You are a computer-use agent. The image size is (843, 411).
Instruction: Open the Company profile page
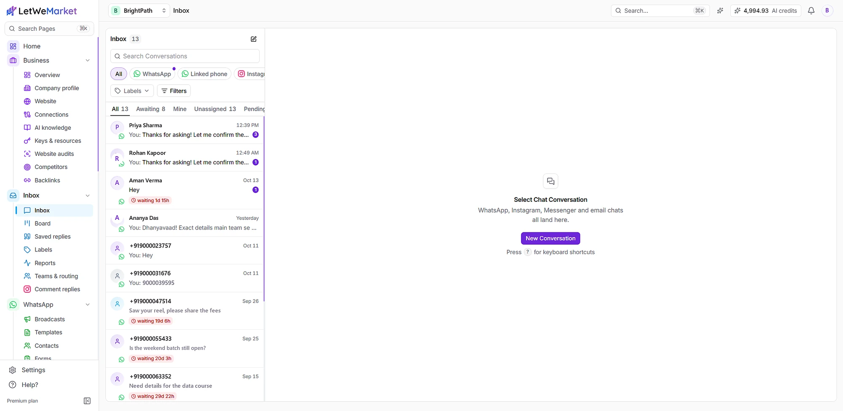[x=57, y=88]
